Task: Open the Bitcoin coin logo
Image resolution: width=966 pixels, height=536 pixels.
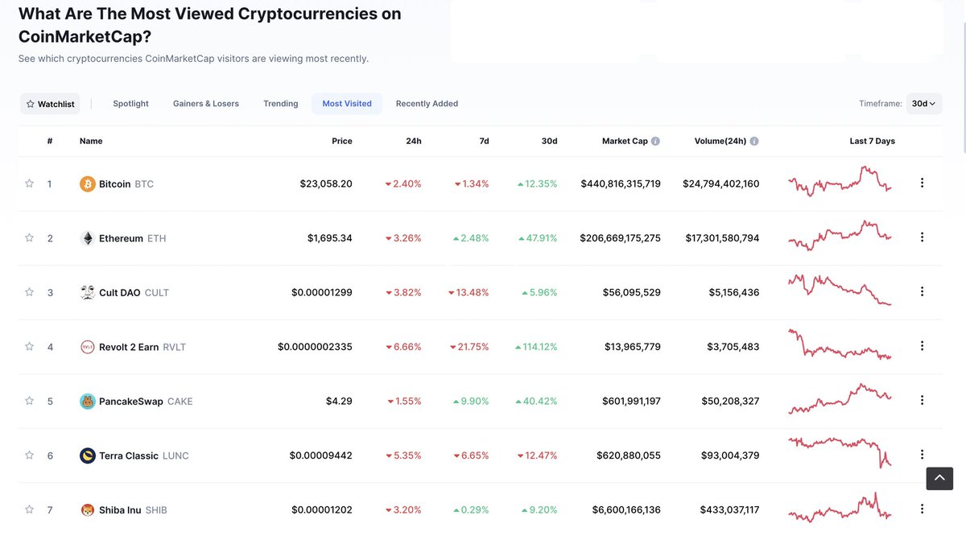Action: 88,184
